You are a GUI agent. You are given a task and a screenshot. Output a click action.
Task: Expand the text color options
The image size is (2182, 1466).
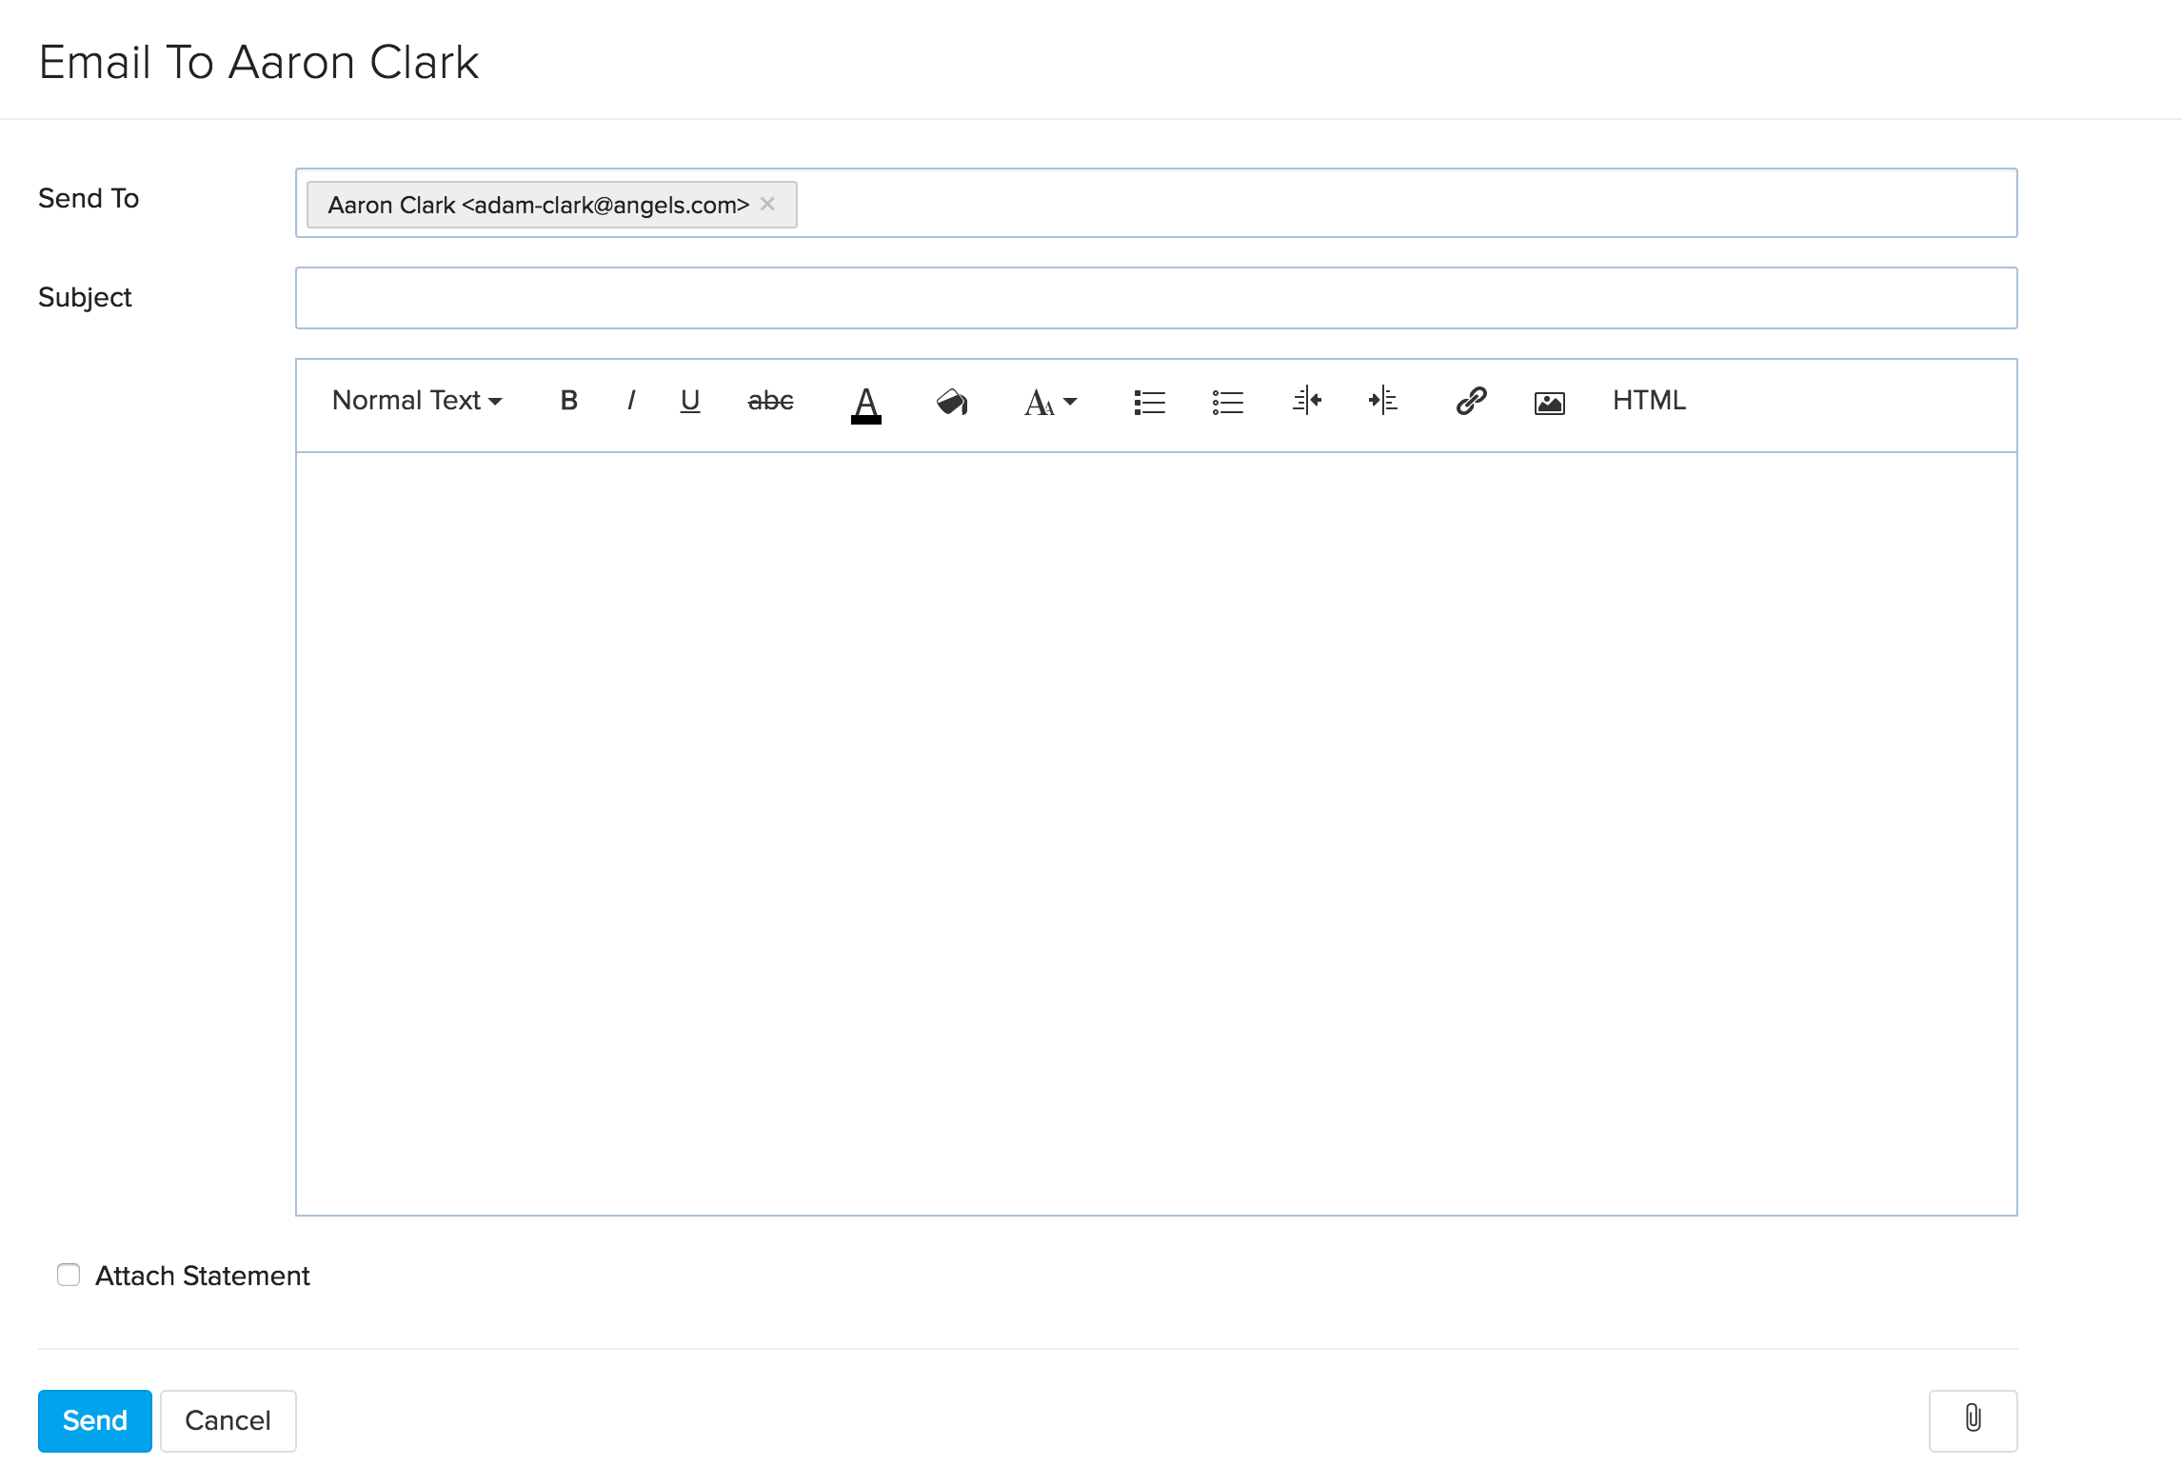pyautogui.click(x=863, y=401)
